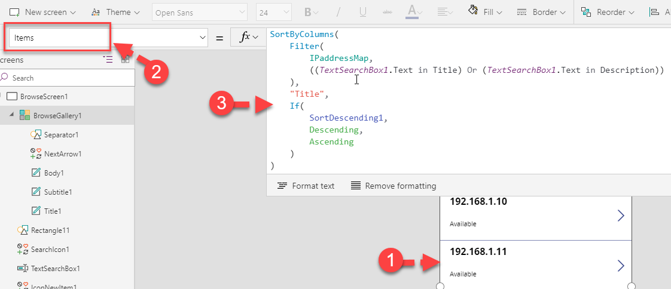Viewport: 671px width, 289px height.
Task: Click the Body1 label icon
Action: pyautogui.click(x=35, y=173)
